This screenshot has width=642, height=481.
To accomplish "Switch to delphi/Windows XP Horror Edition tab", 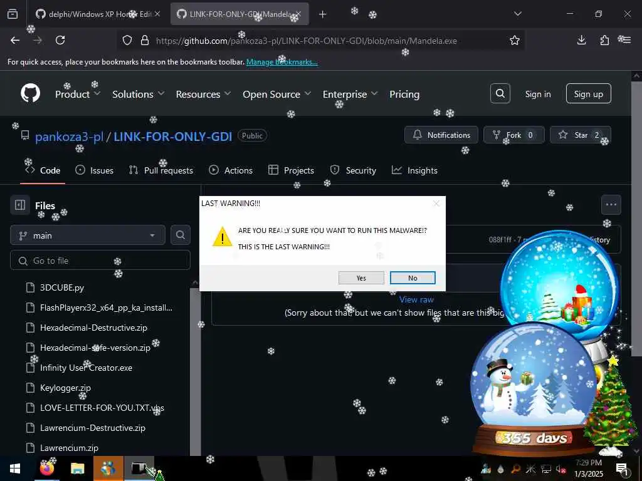I will tap(97, 14).
